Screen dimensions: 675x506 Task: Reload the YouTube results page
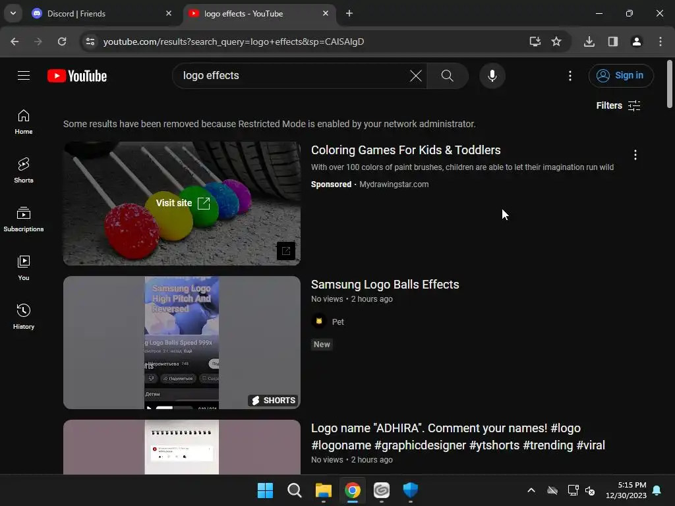62,42
